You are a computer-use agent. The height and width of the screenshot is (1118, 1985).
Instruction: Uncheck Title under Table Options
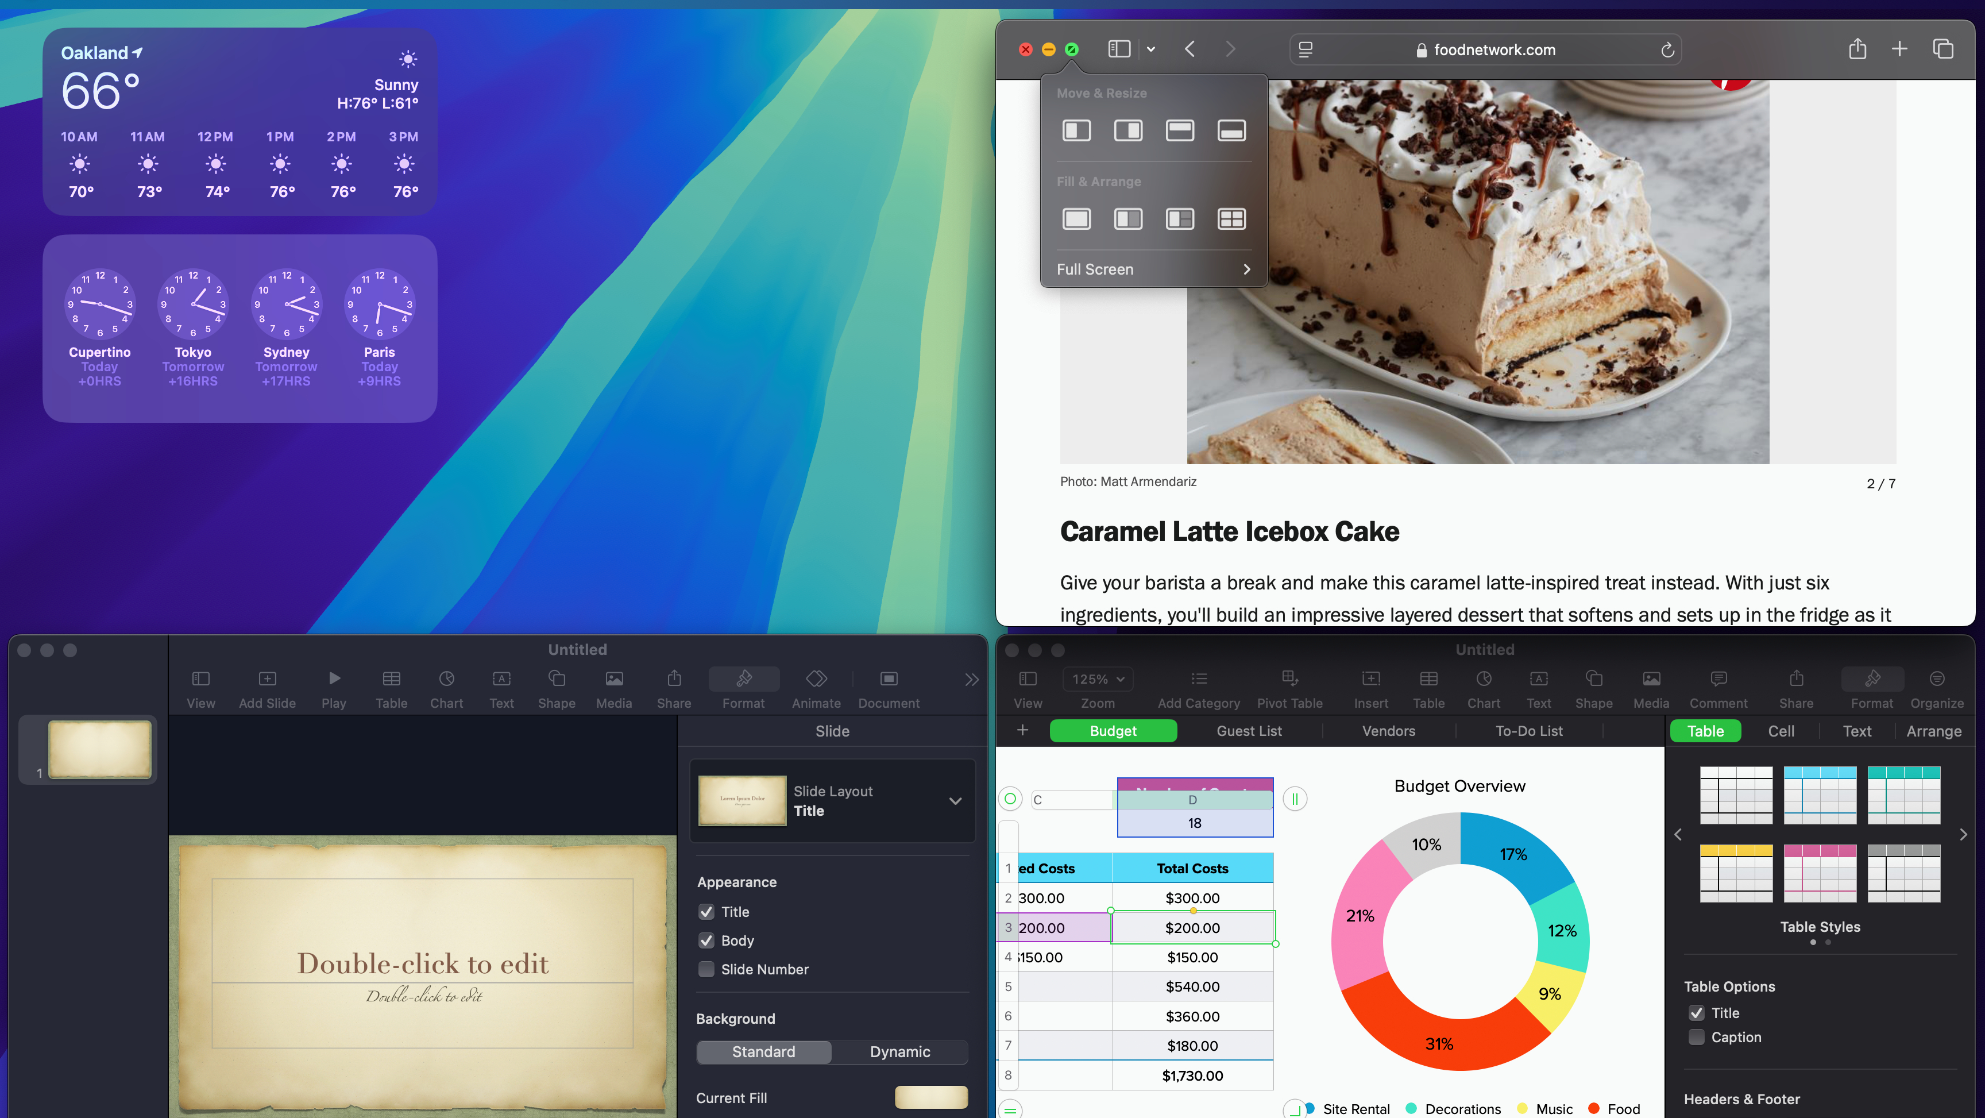(1696, 1013)
